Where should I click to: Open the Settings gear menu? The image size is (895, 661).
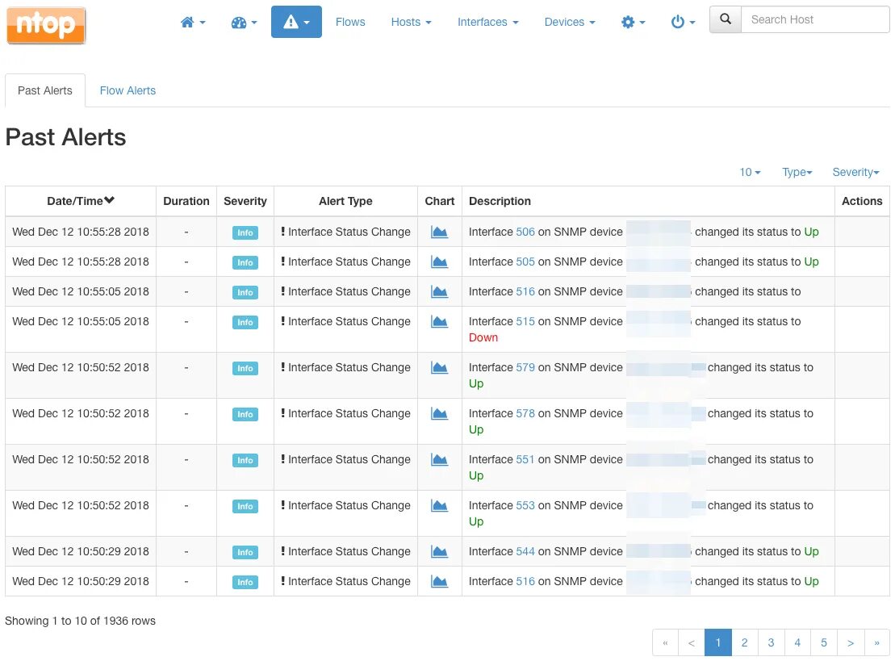click(x=633, y=23)
